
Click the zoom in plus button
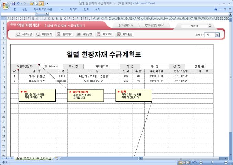(226, 162)
